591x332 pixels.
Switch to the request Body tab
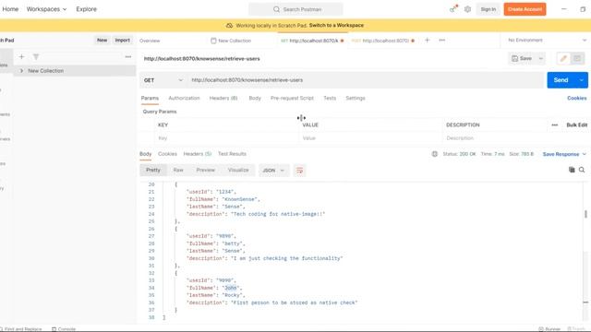coord(255,98)
